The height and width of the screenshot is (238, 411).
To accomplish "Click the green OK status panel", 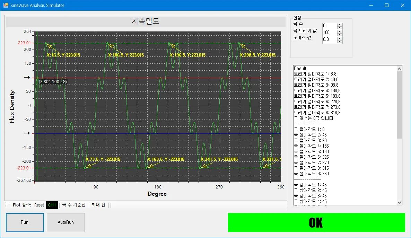I will click(316, 222).
